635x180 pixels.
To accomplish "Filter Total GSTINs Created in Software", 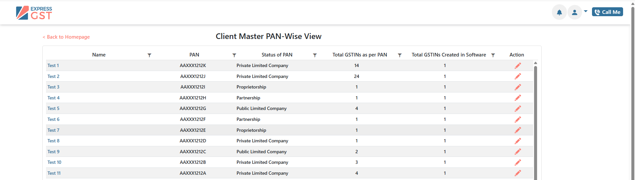I will point(493,55).
